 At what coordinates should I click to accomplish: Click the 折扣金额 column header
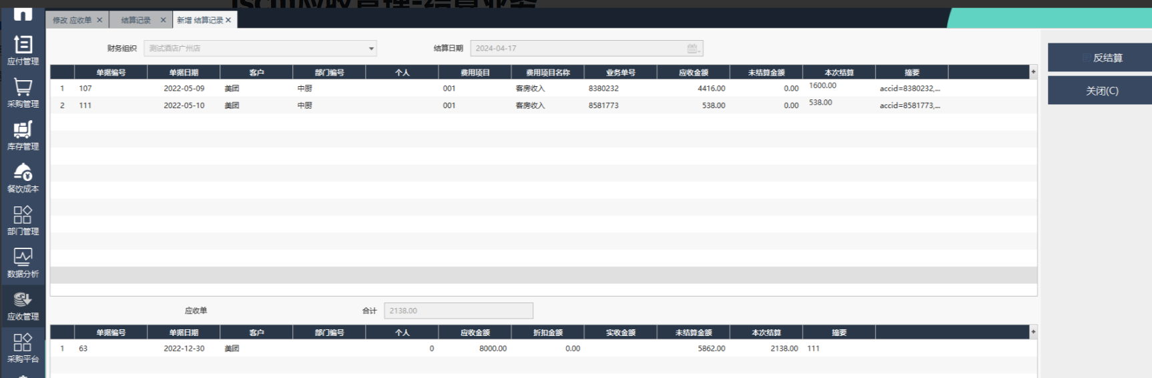tap(547, 332)
